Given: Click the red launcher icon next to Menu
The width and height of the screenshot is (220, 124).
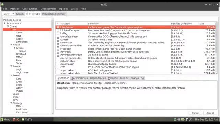Looking at the screenshot, I should pos(14,120).
